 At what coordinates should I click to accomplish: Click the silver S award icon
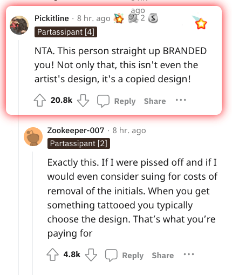tap(153, 18)
